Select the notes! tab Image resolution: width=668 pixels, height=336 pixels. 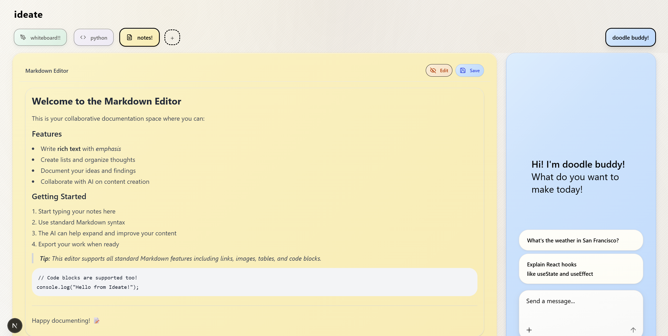pos(145,38)
